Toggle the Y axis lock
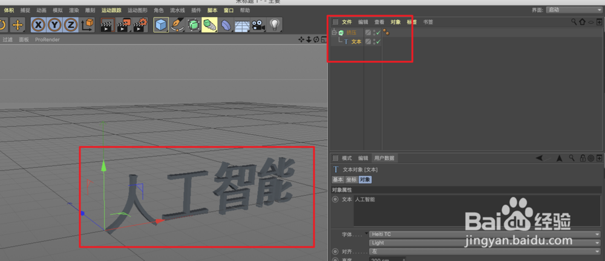The width and height of the screenshot is (605, 261). click(x=54, y=25)
